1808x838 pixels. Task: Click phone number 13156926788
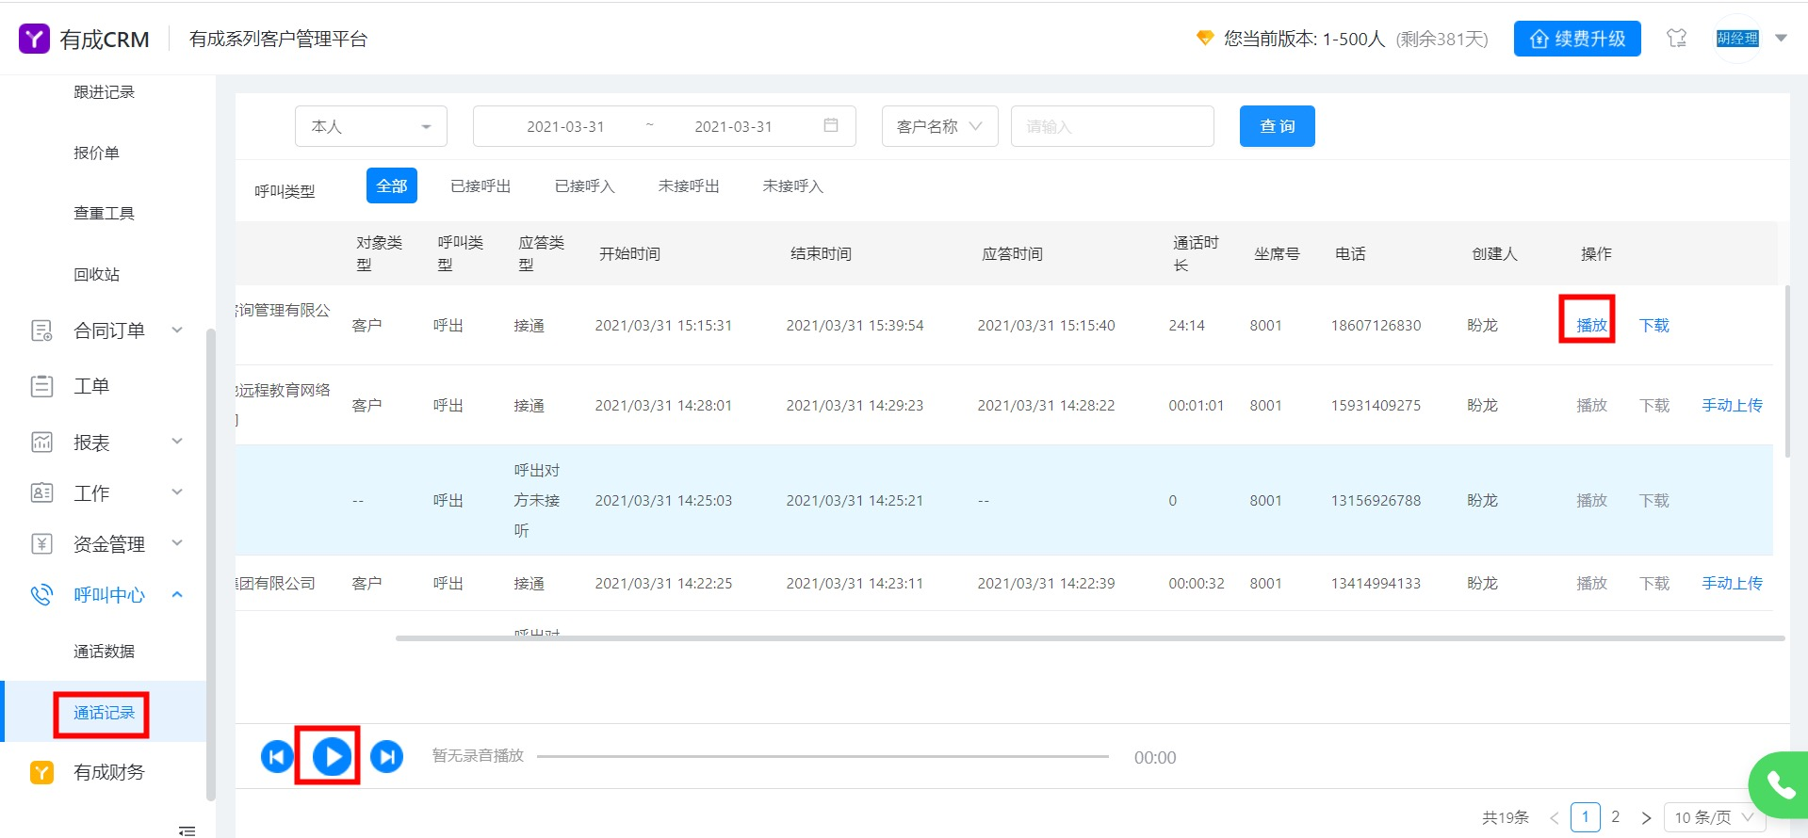pyautogui.click(x=1376, y=500)
